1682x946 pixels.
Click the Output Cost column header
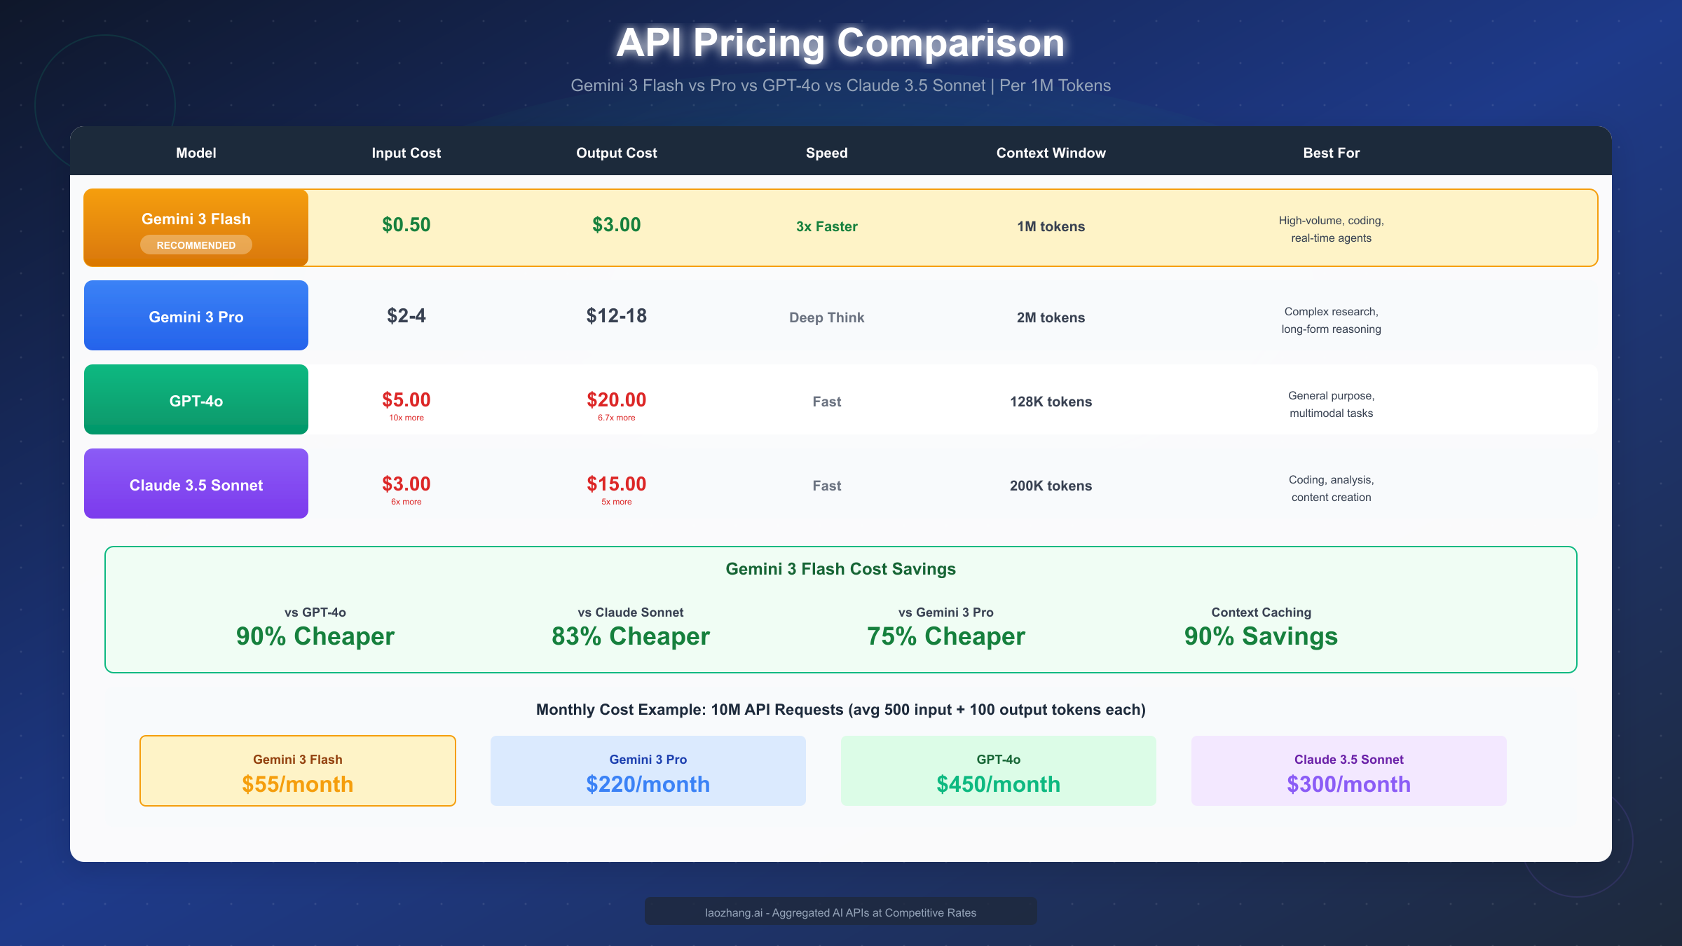click(x=616, y=152)
